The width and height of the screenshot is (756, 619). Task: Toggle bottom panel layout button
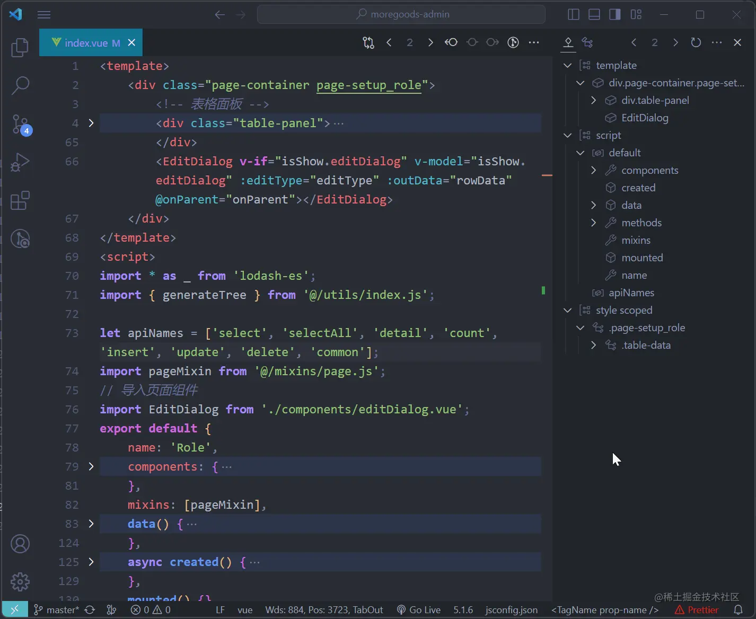tap(594, 15)
